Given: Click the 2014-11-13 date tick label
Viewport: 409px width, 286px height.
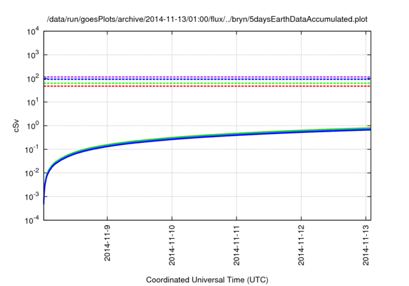Looking at the screenshot, I should 366,245.
